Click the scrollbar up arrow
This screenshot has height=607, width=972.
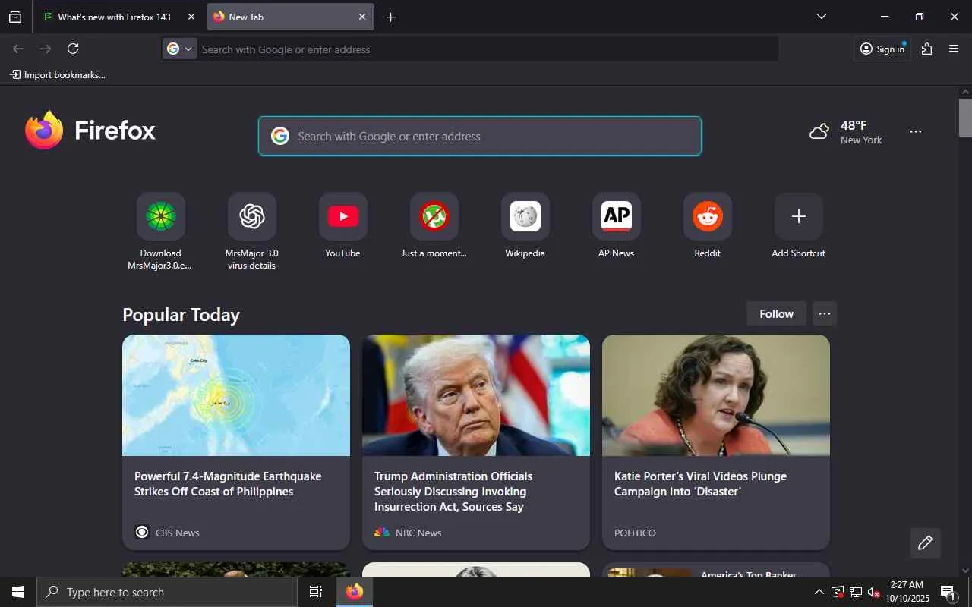coord(965,93)
